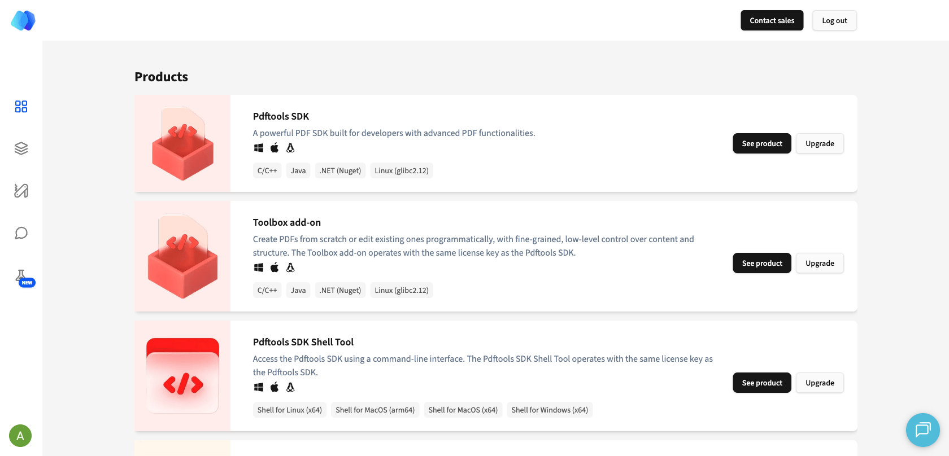Click the Apple icon under Toolbox add-on

[x=275, y=268]
